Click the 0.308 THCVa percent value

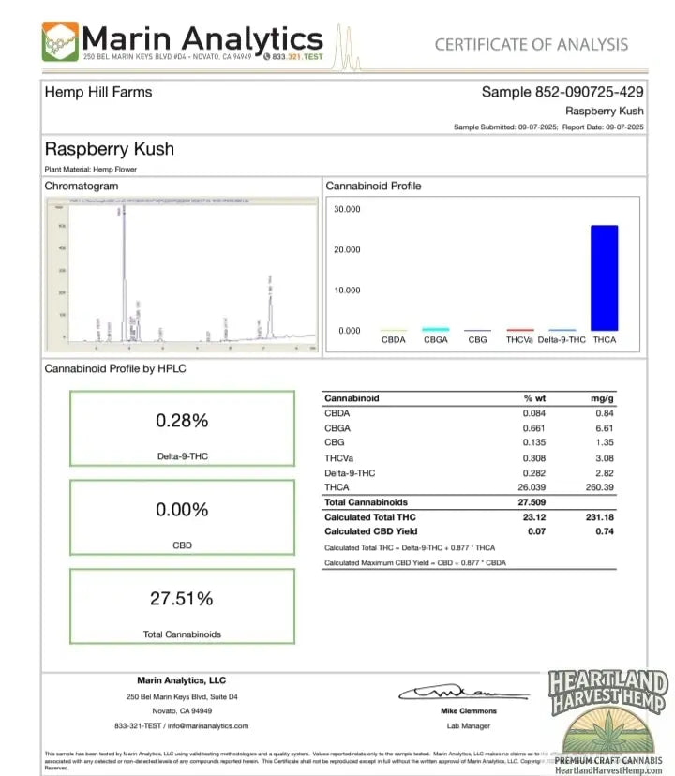pyautogui.click(x=533, y=458)
